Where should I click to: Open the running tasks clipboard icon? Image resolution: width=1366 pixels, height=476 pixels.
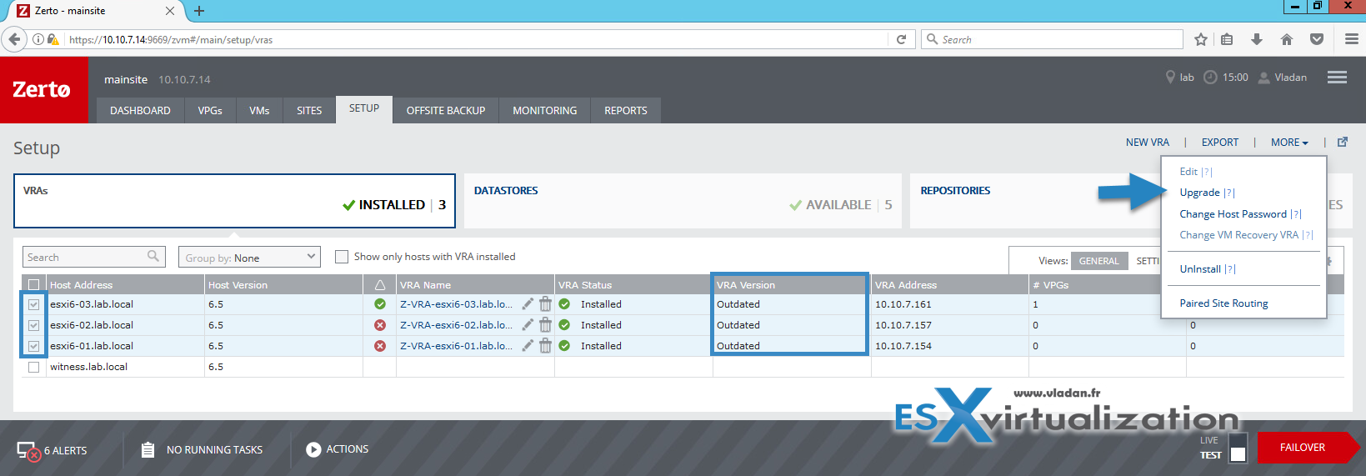[148, 450]
